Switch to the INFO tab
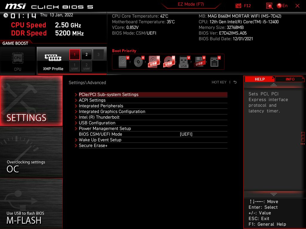The image size is (306, 229). (x=290, y=79)
